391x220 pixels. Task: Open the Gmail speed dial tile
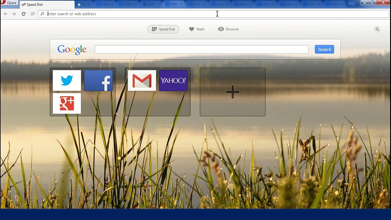click(x=142, y=80)
